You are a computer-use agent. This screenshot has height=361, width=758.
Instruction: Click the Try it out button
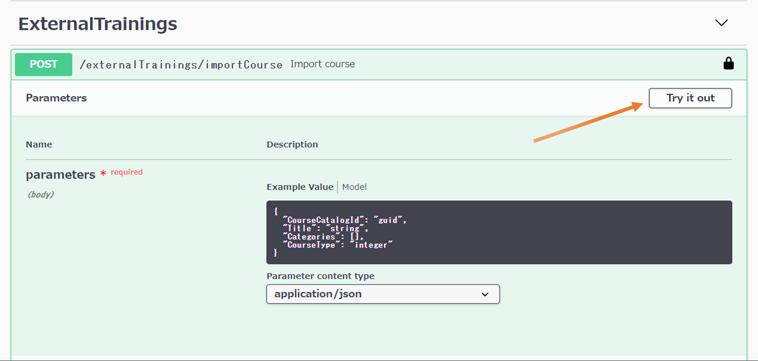click(x=690, y=98)
